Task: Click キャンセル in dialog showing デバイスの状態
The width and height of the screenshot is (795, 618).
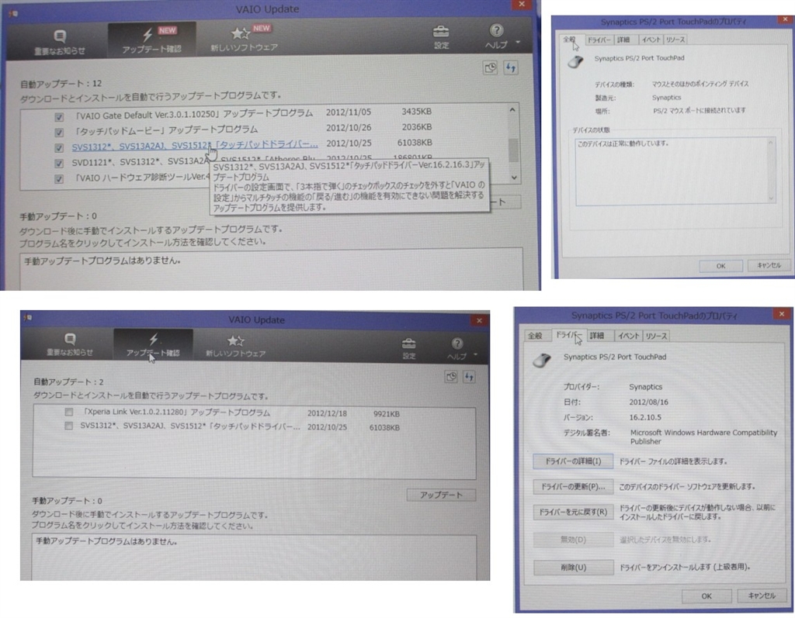Action: 769,265
